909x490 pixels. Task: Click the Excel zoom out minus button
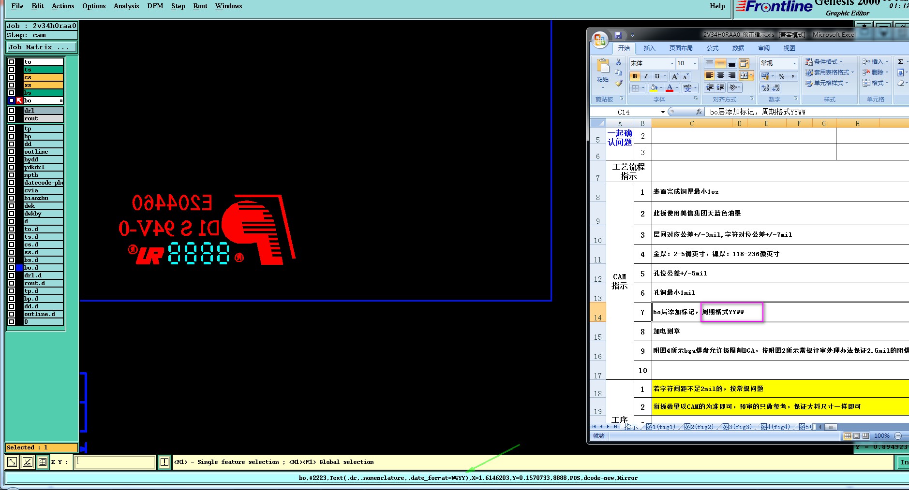coord(898,436)
